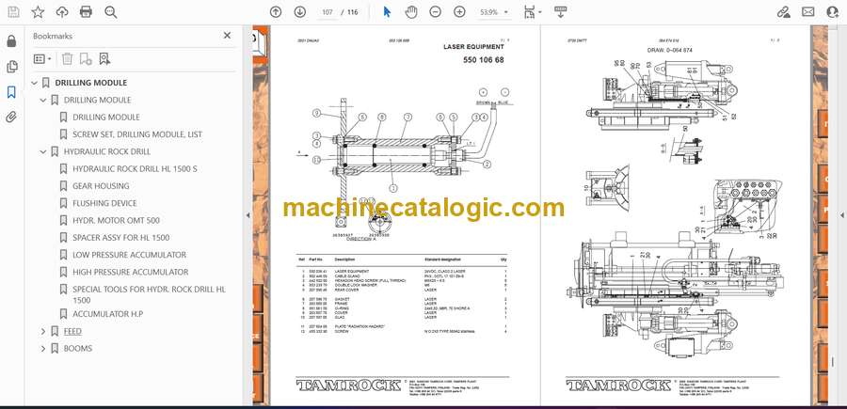Add a new bookmark
The width and height of the screenshot is (847, 409).
[86, 59]
